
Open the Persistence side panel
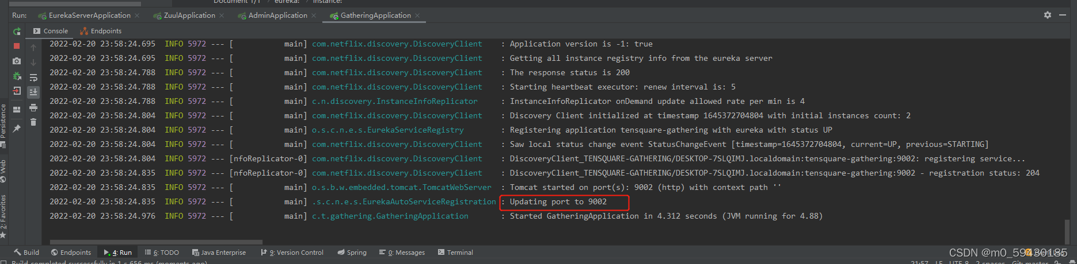(3, 125)
